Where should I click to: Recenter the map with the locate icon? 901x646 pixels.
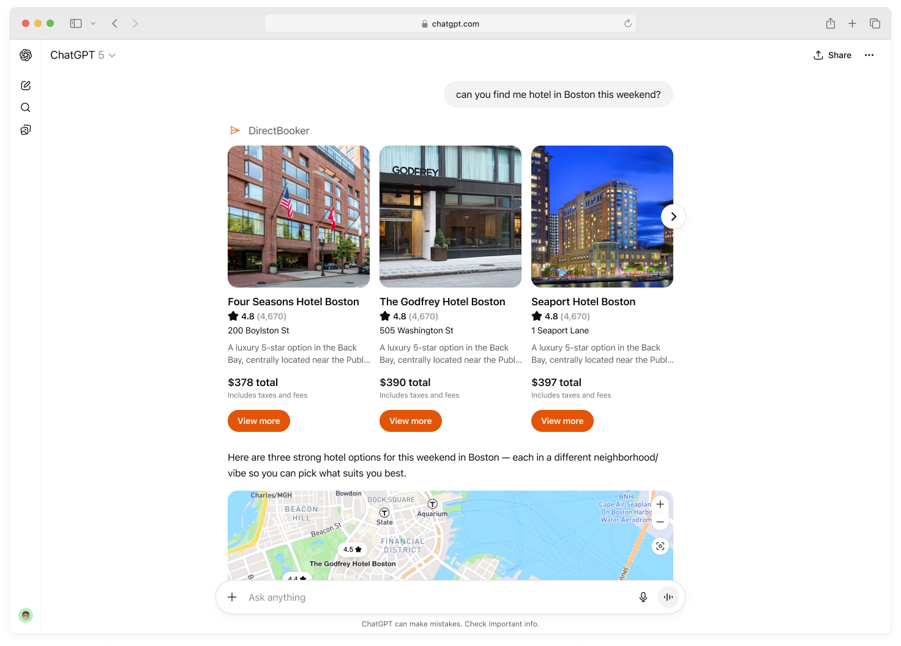click(x=660, y=546)
